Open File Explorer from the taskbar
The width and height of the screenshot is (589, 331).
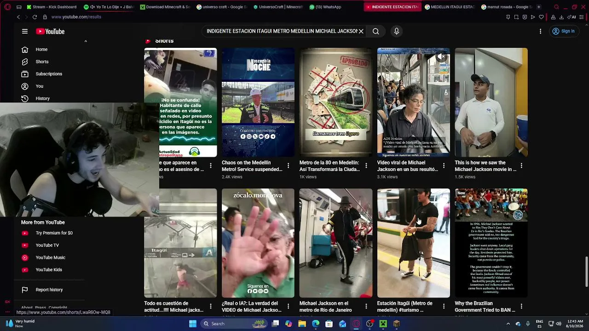[302, 324]
